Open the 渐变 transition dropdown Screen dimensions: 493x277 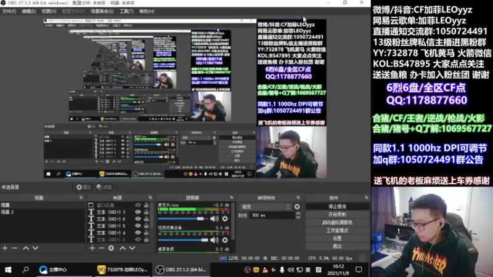(x=266, y=207)
